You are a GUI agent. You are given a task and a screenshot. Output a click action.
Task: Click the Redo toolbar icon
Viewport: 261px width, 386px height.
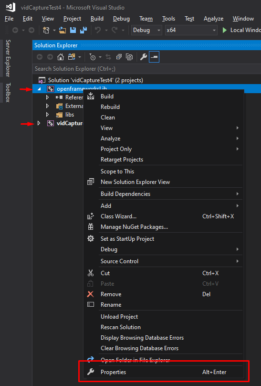[x=115, y=30]
